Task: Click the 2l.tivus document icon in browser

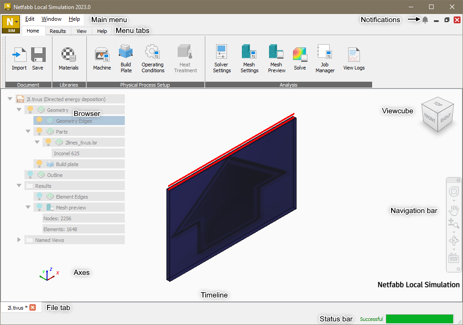Action: click(x=20, y=99)
